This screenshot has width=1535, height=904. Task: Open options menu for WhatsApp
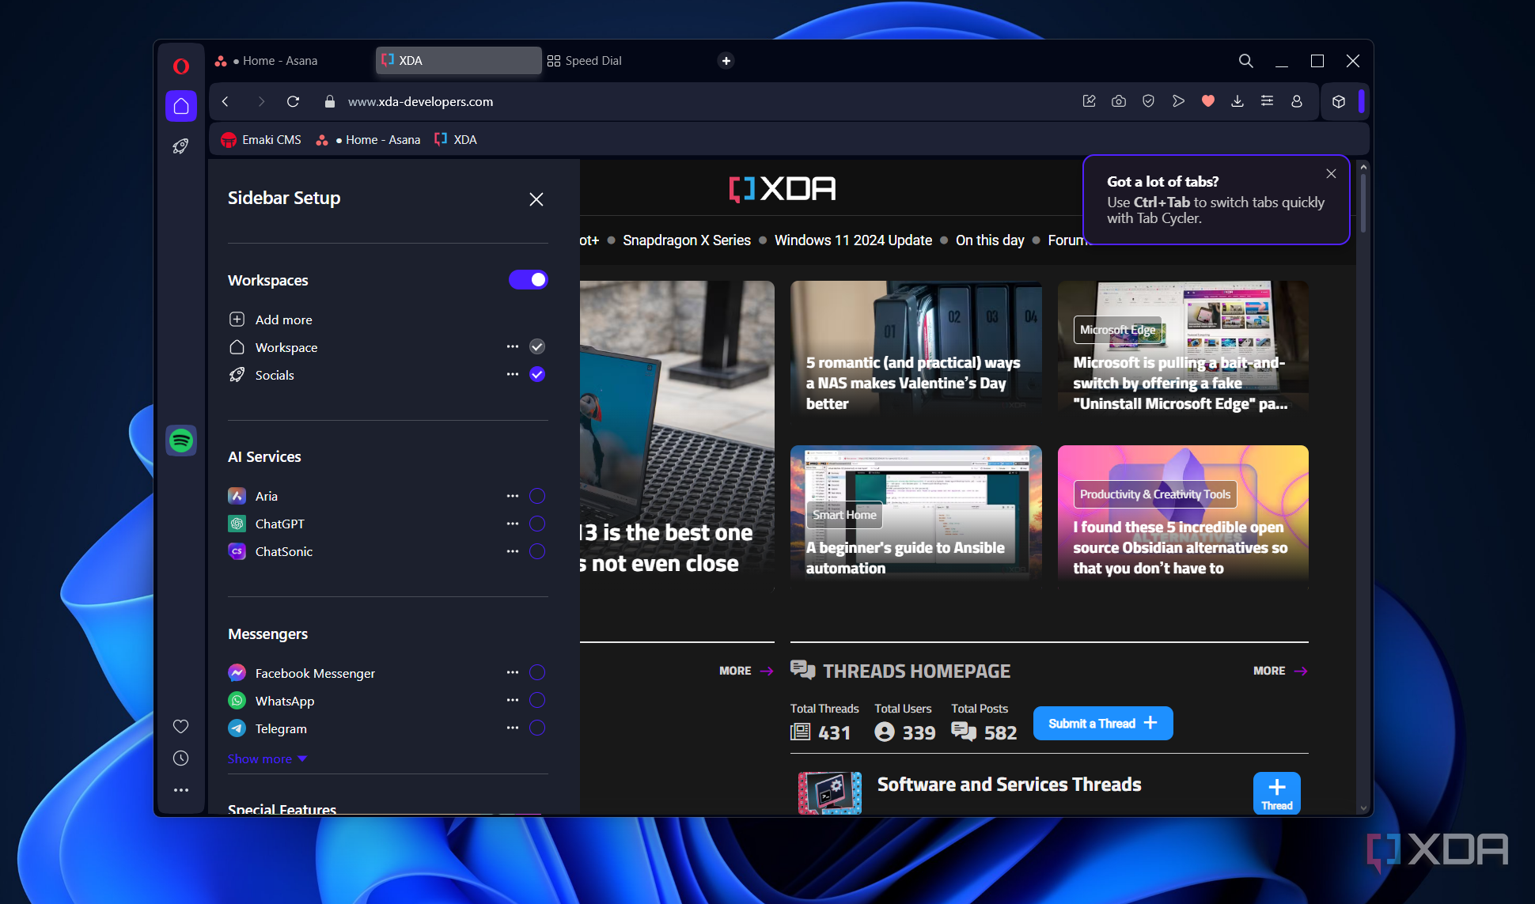tap(513, 700)
